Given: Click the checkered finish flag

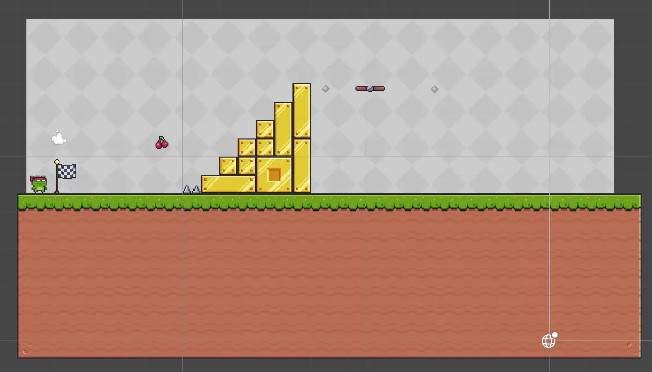Looking at the screenshot, I should [66, 172].
